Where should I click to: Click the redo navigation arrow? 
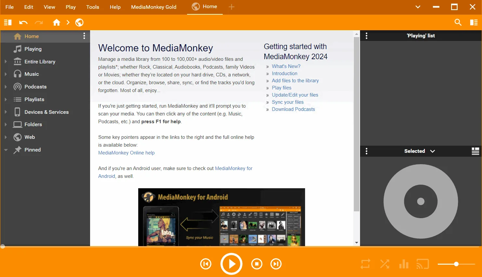point(39,22)
